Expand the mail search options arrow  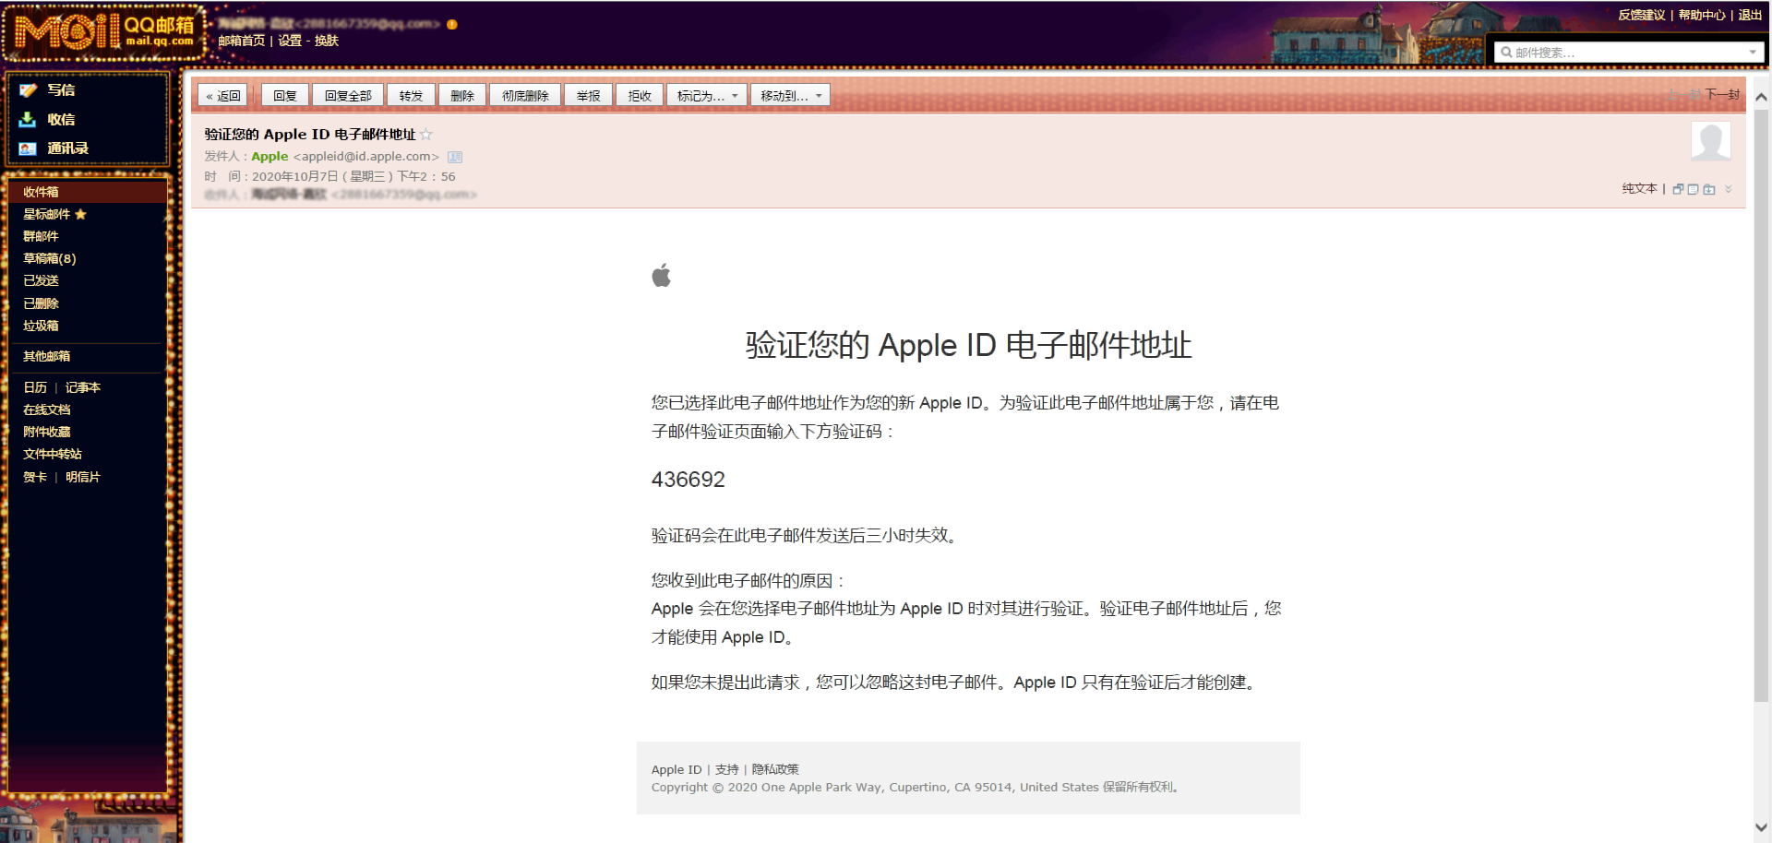click(x=1753, y=53)
